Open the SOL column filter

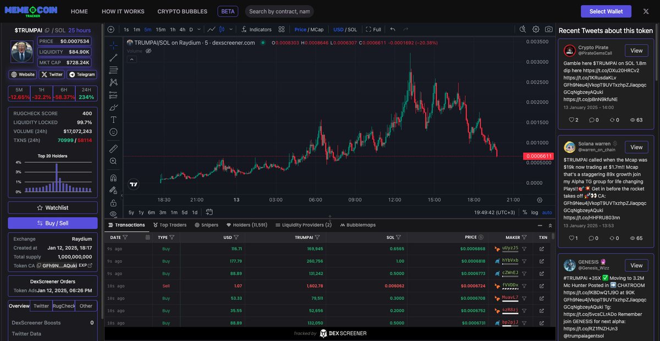[x=399, y=237]
